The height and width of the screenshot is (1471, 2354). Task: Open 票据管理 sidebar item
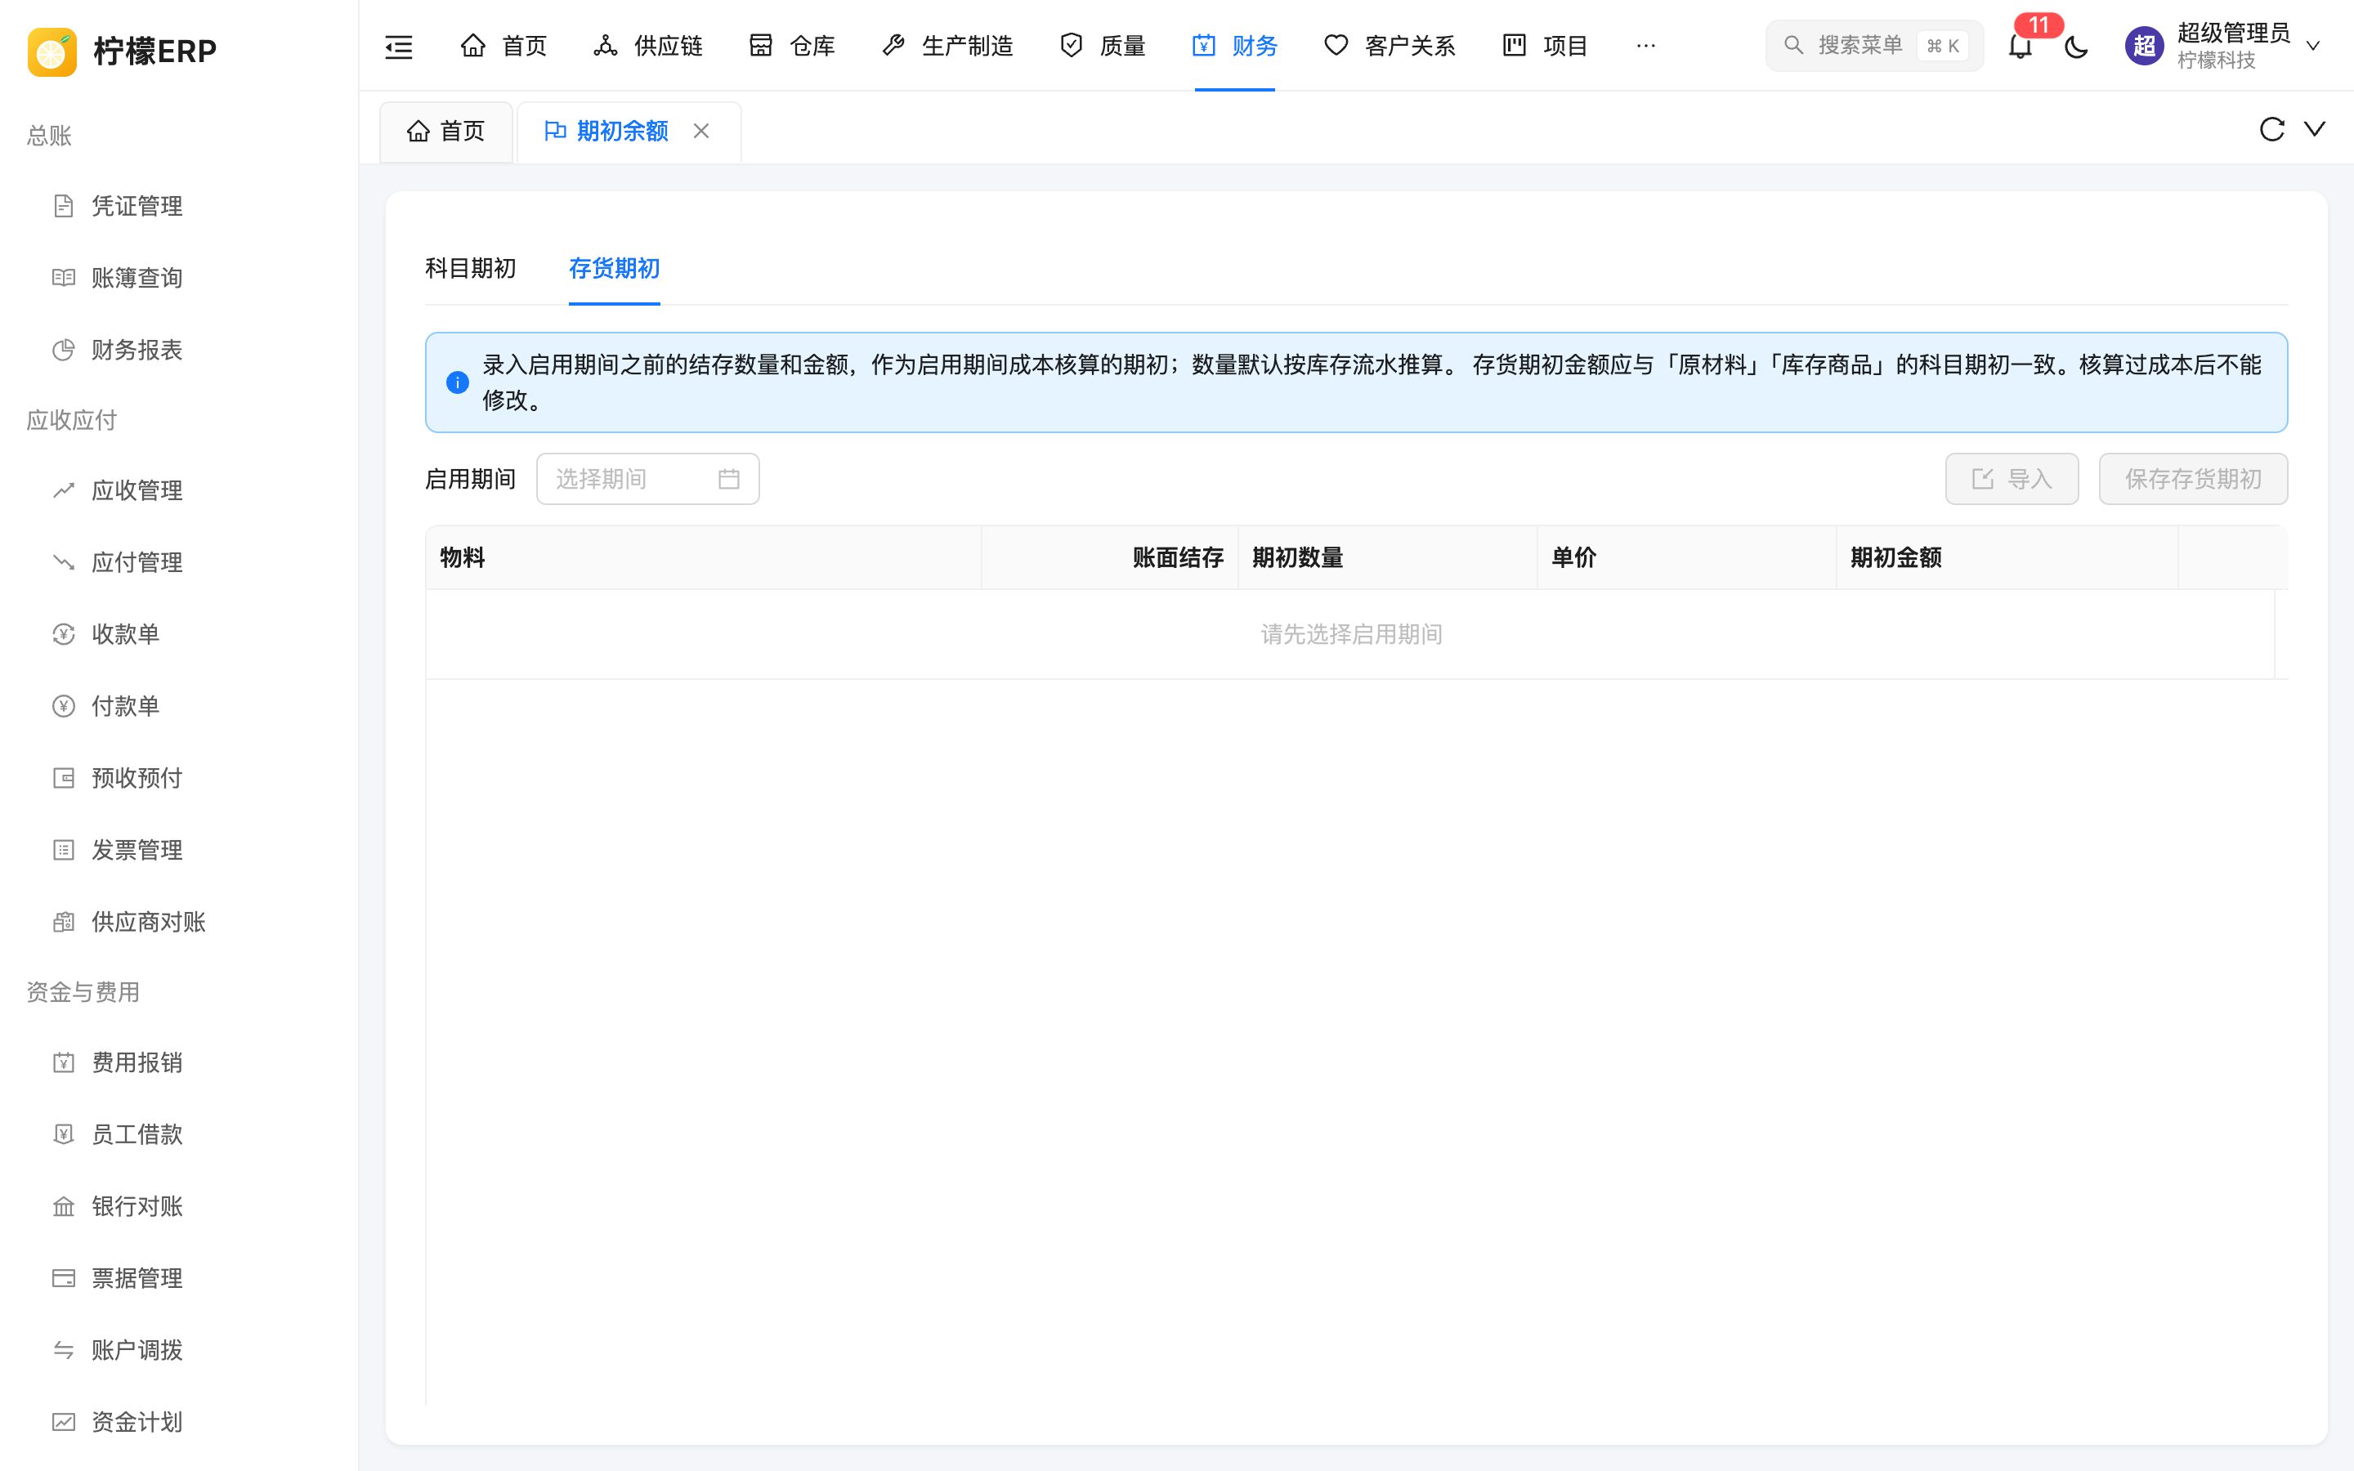179,1278
